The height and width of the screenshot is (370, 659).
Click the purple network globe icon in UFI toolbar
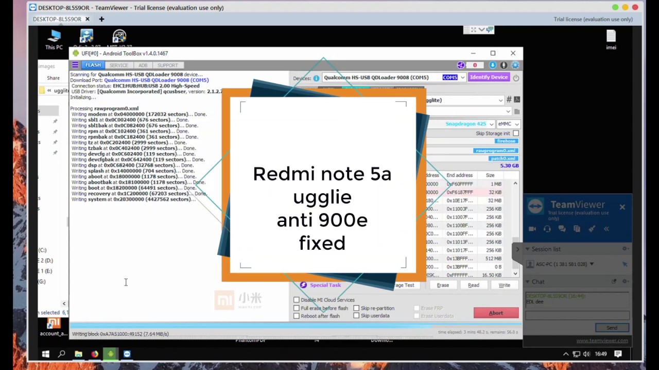tap(461, 65)
